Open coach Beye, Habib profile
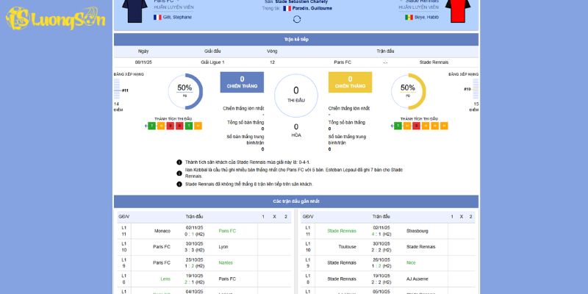The image size is (588, 294). coord(427,17)
